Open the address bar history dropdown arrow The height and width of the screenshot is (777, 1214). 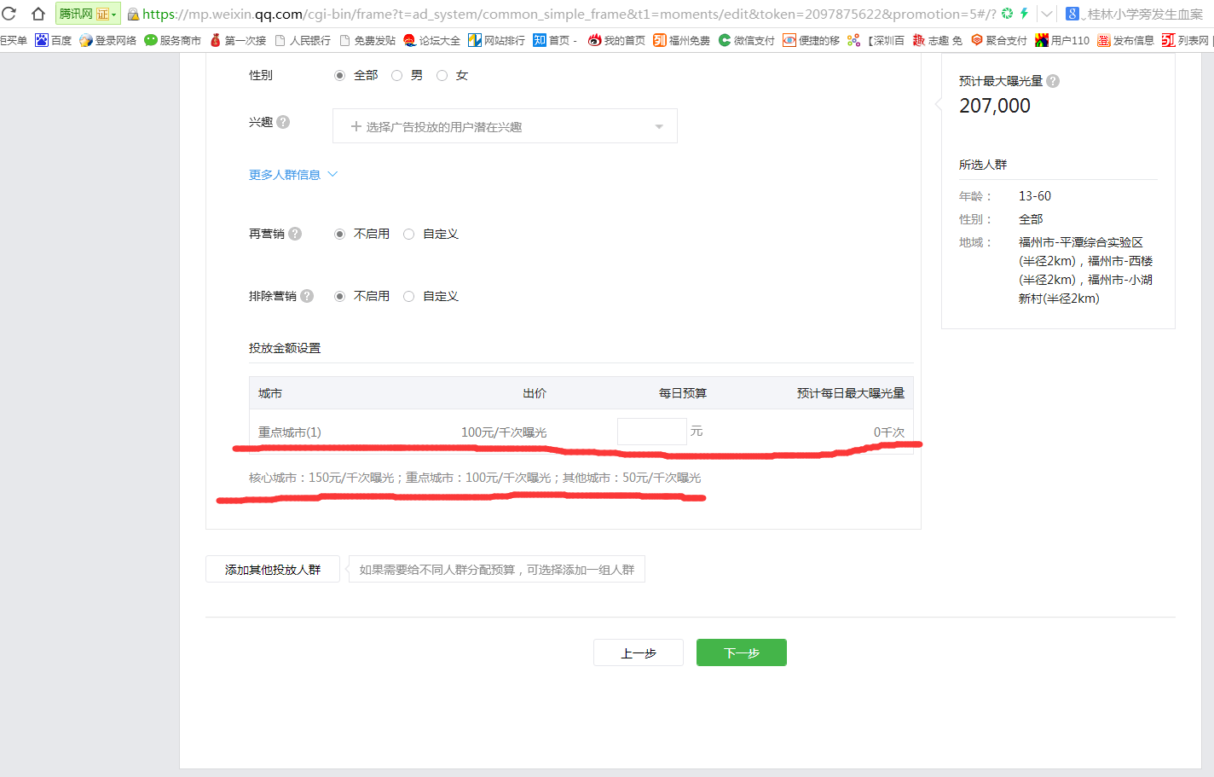1047,14
